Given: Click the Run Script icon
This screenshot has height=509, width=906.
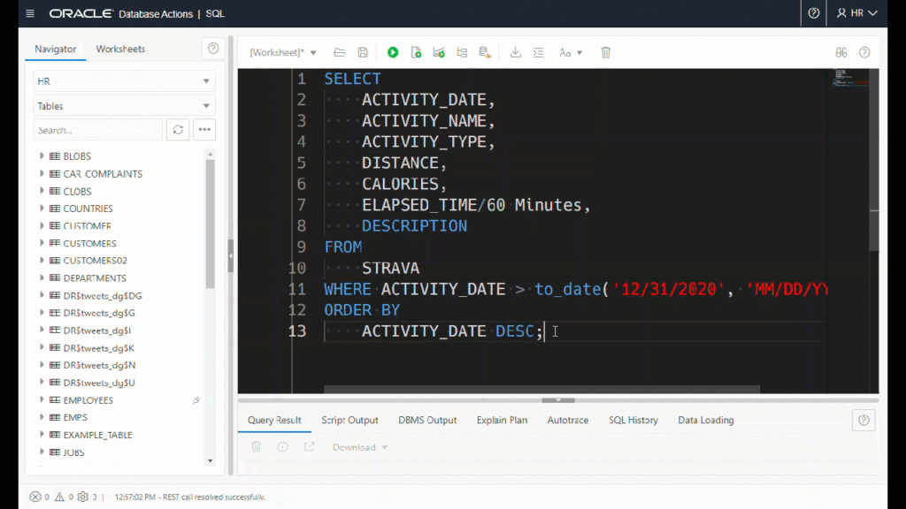Looking at the screenshot, I should tap(416, 53).
